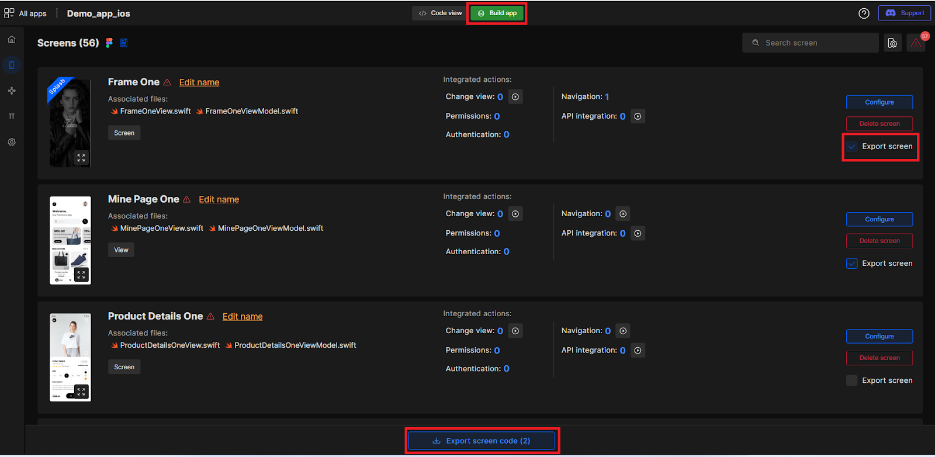Enable Export screen for Product Details One
This screenshot has width=935, height=457.
point(852,380)
